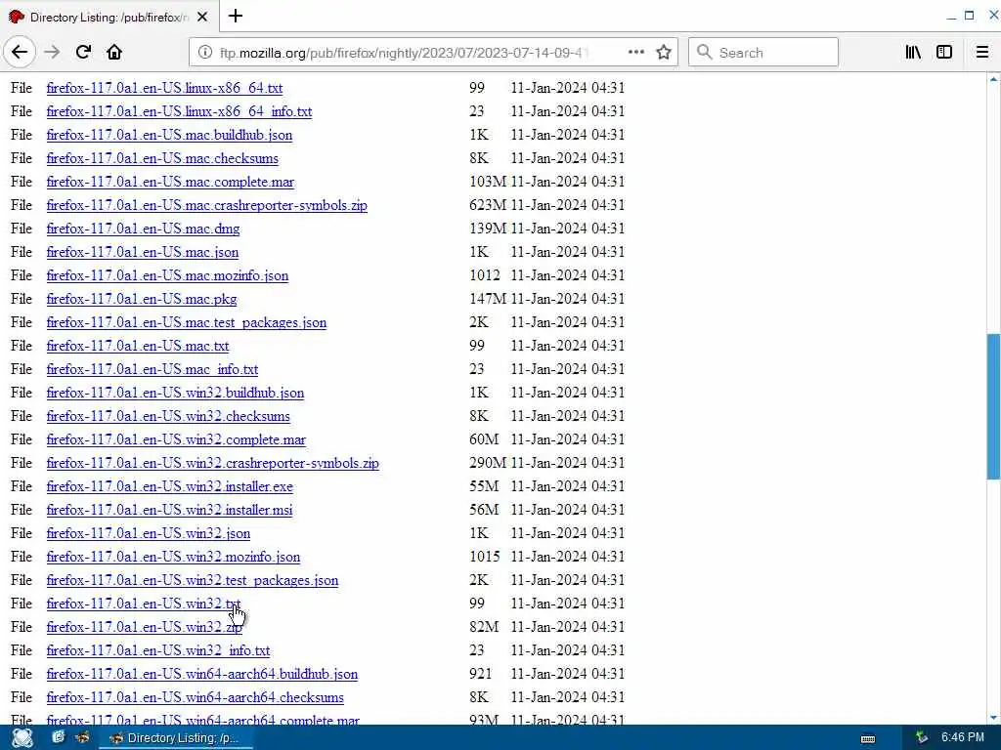Go back to the previous page
This screenshot has height=750, width=1001.
pyautogui.click(x=20, y=53)
